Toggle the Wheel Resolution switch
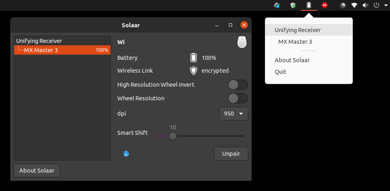Screen dimensions: 390x191 tap(238, 98)
